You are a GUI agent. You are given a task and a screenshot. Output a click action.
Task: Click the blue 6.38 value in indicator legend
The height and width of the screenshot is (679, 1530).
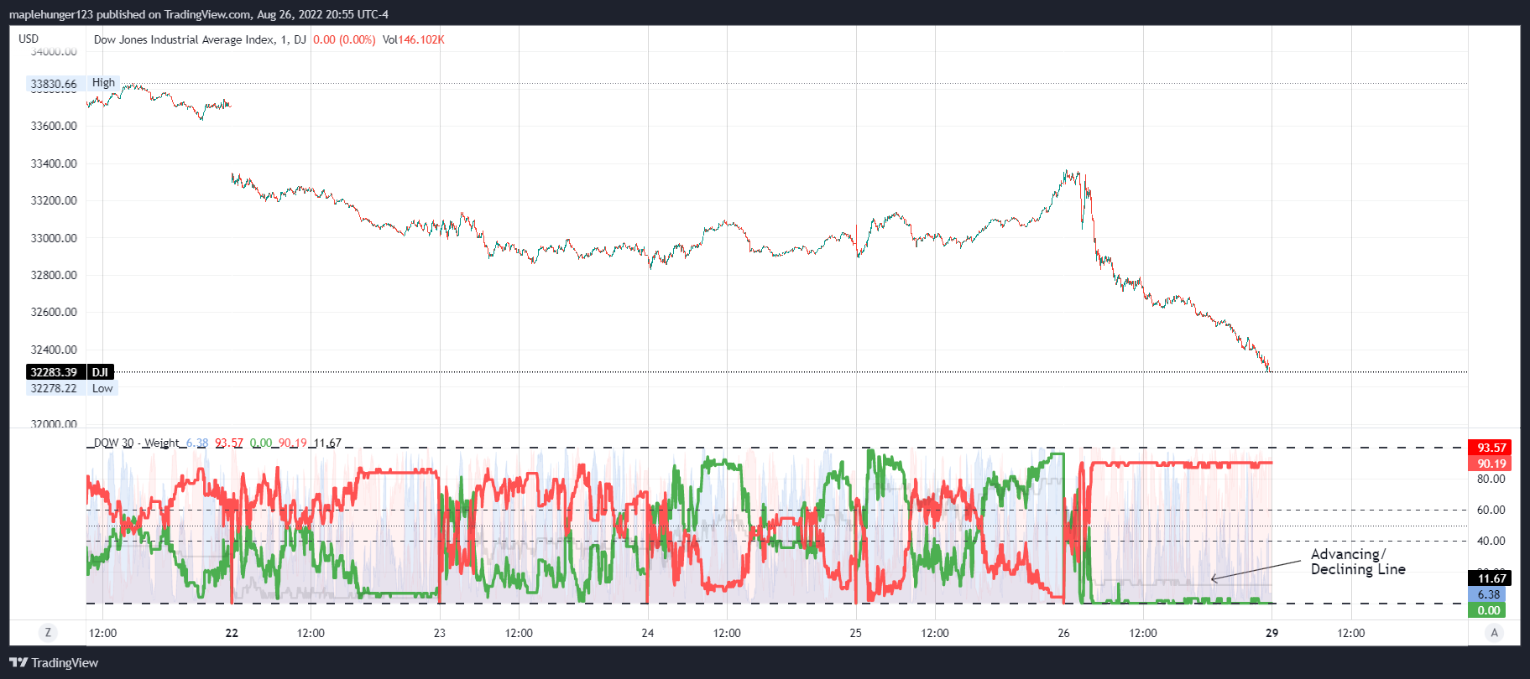pyautogui.click(x=197, y=443)
